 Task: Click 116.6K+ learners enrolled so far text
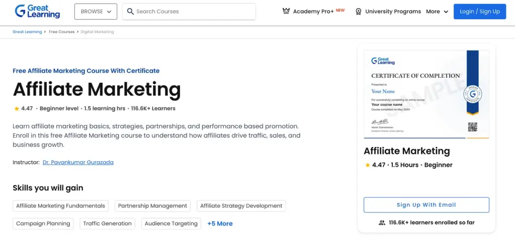pyautogui.click(x=432, y=223)
